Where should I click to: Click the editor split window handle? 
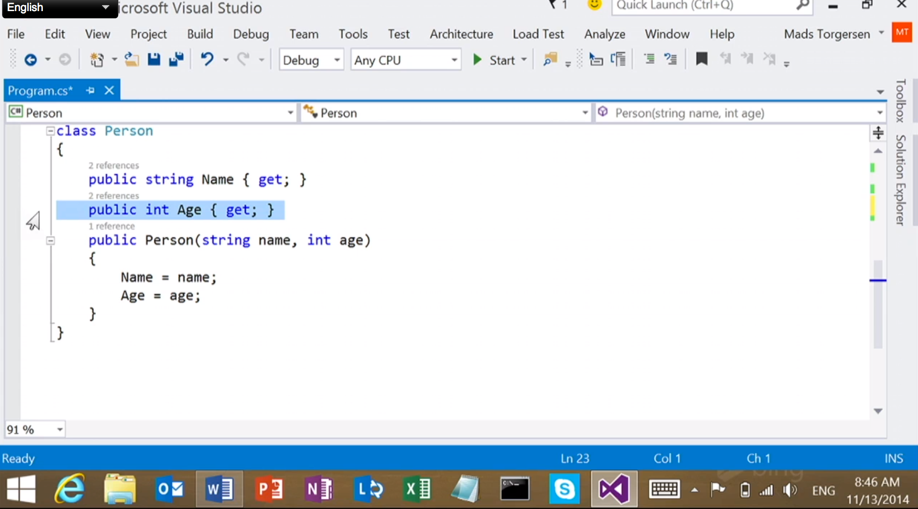tap(878, 133)
